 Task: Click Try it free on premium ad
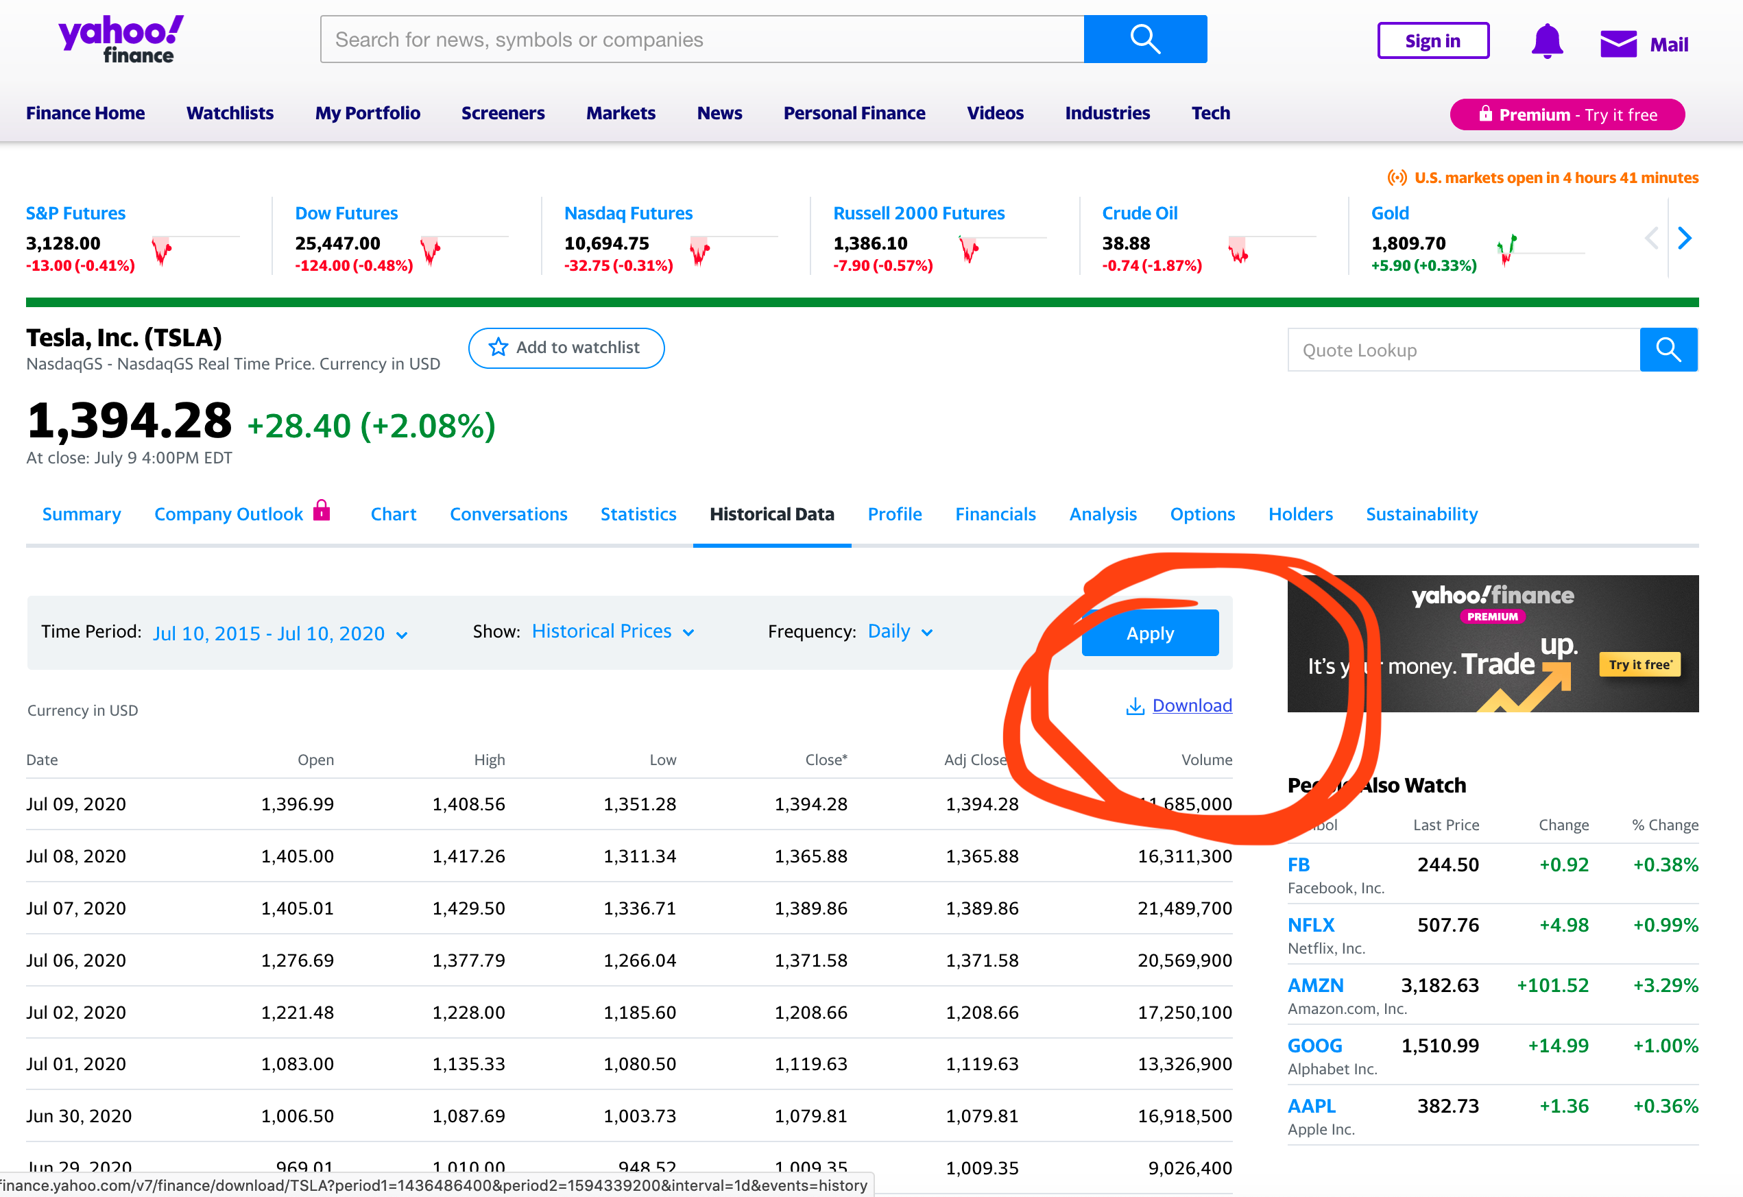pos(1639,664)
